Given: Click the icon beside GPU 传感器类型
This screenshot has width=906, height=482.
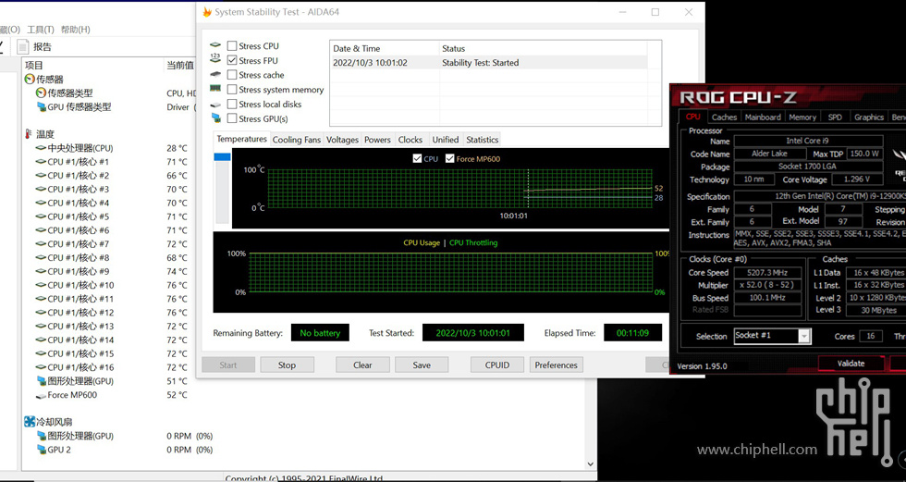Looking at the screenshot, I should [41, 106].
